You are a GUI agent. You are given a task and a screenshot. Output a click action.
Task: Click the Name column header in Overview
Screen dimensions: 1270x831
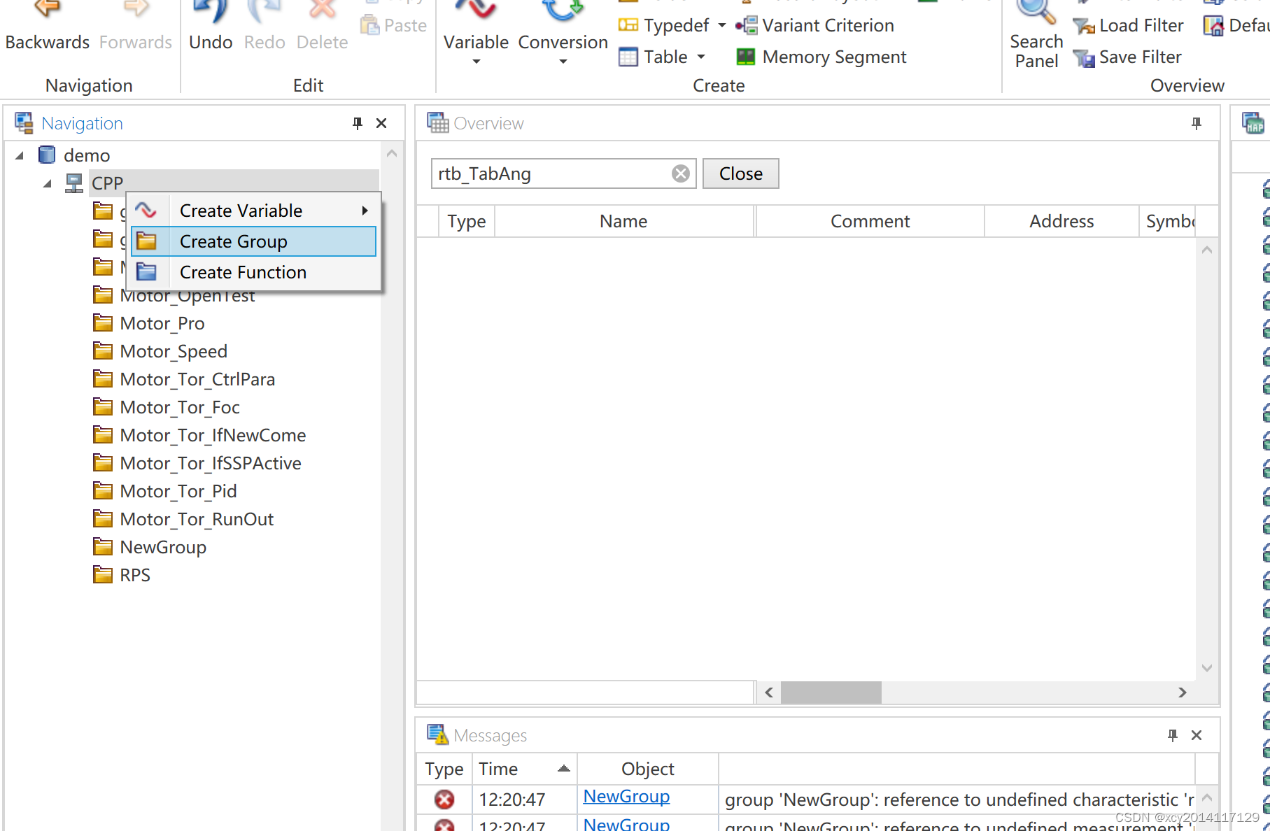pos(623,221)
